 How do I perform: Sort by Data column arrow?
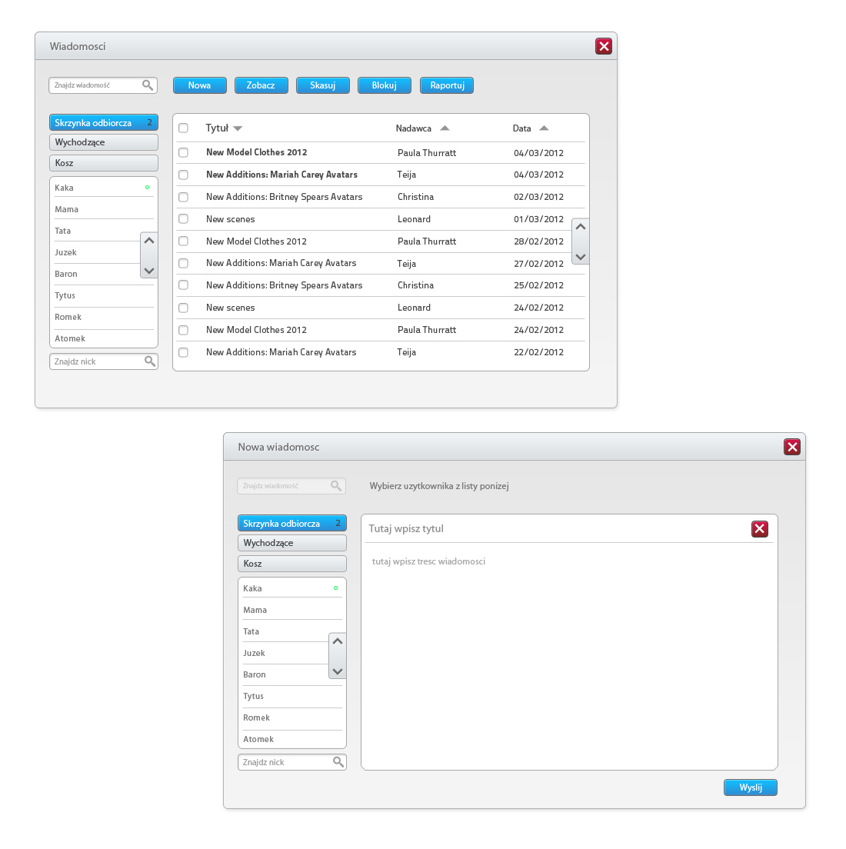544,128
